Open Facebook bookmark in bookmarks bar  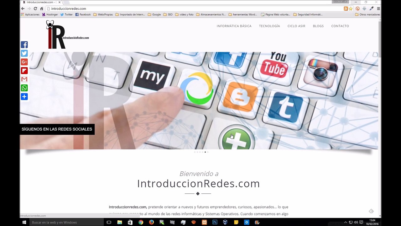pos(83,14)
